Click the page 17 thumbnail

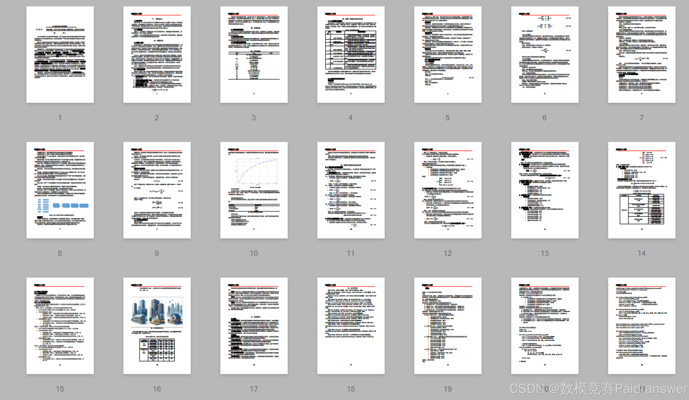pyautogui.click(x=254, y=326)
